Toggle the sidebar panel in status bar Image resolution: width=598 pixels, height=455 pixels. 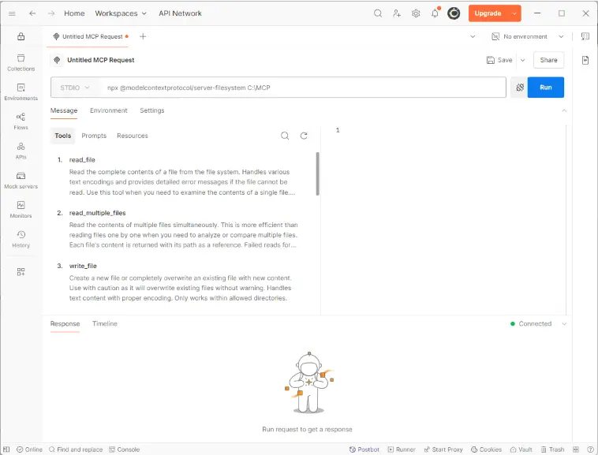tap(6, 449)
